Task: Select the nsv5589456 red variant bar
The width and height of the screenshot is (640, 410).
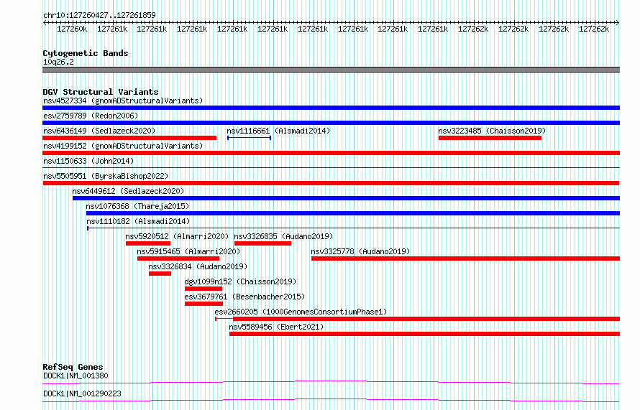Action: coord(424,334)
